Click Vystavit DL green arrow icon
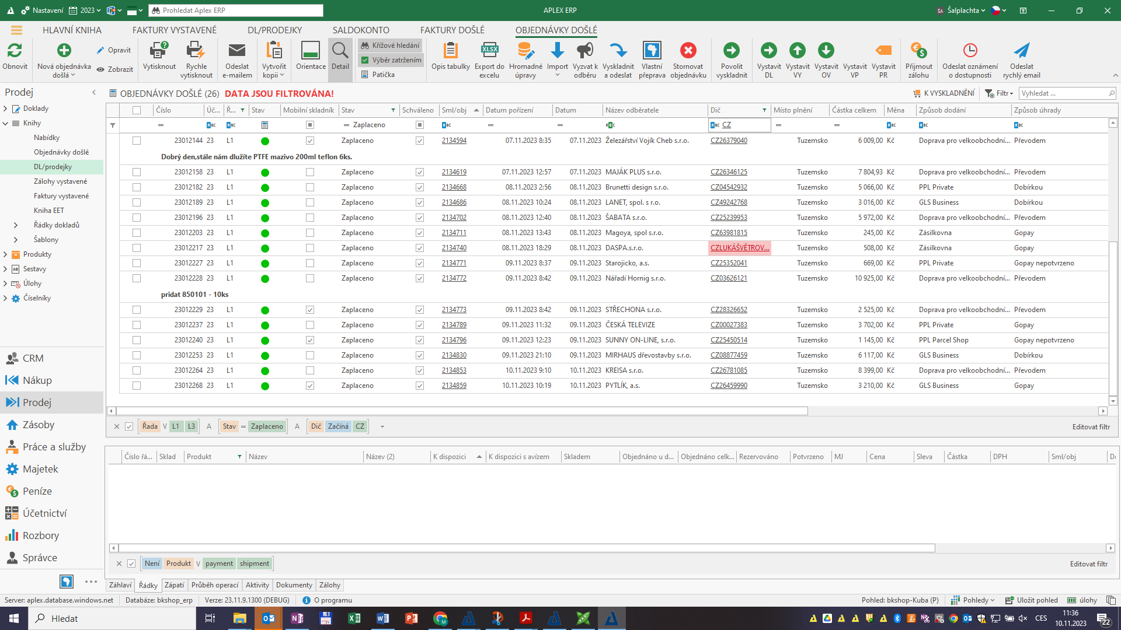1121x630 pixels. pos(768,51)
